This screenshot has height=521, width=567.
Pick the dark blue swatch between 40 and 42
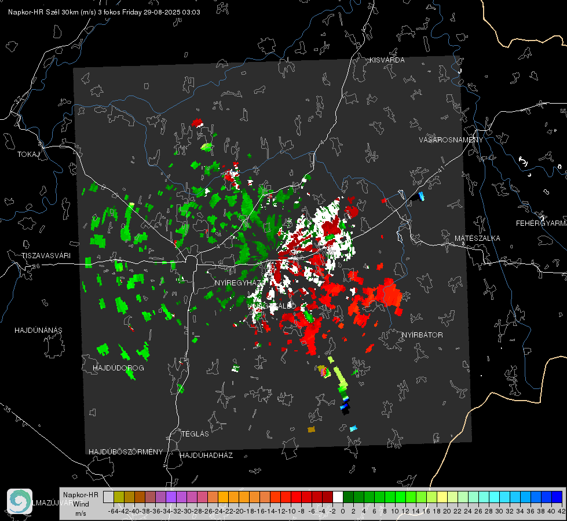[557, 497]
